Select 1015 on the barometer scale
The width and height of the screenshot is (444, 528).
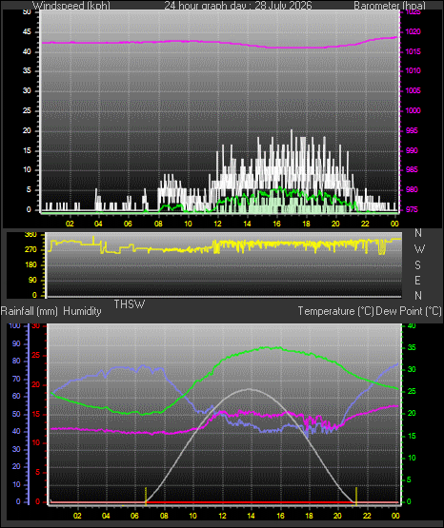coord(413,52)
